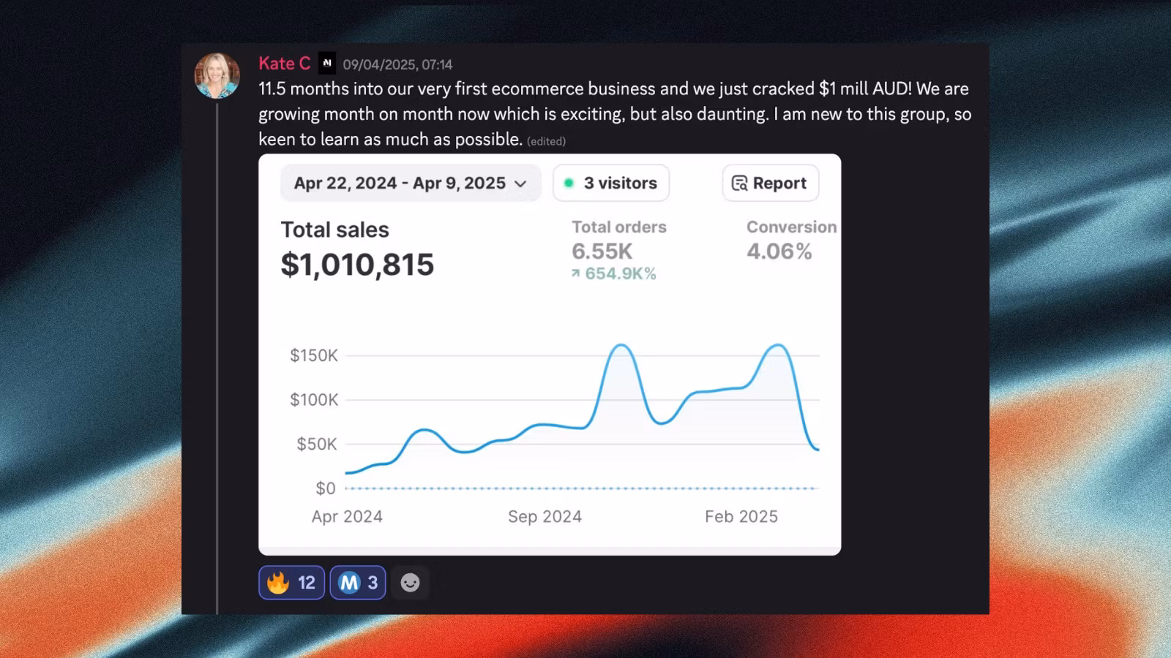This screenshot has height=658, width=1171.
Task: Toggle the fire emoji reaction
Action: coord(291,583)
